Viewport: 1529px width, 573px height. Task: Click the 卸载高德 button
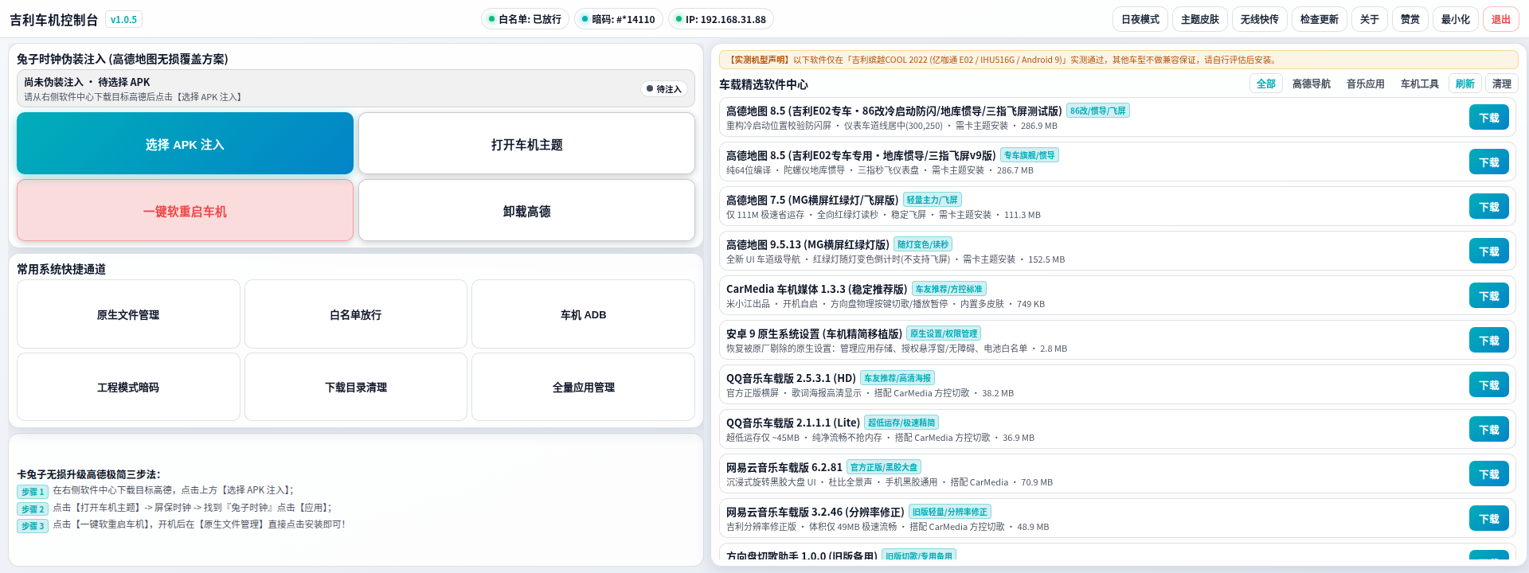click(526, 210)
